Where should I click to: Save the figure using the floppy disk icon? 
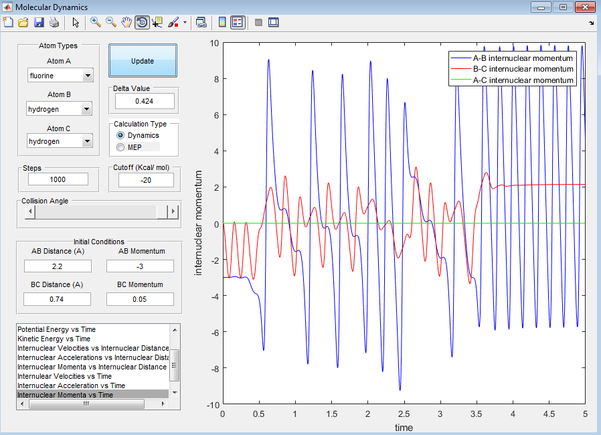(39, 23)
